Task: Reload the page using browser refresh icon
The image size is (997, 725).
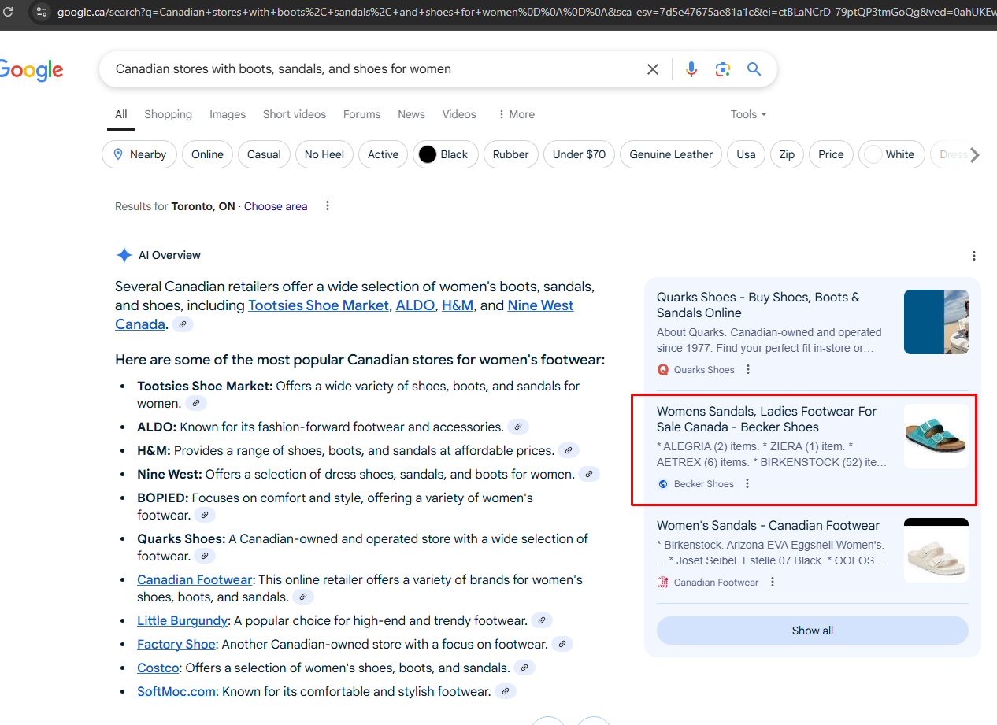Action: coord(9,11)
